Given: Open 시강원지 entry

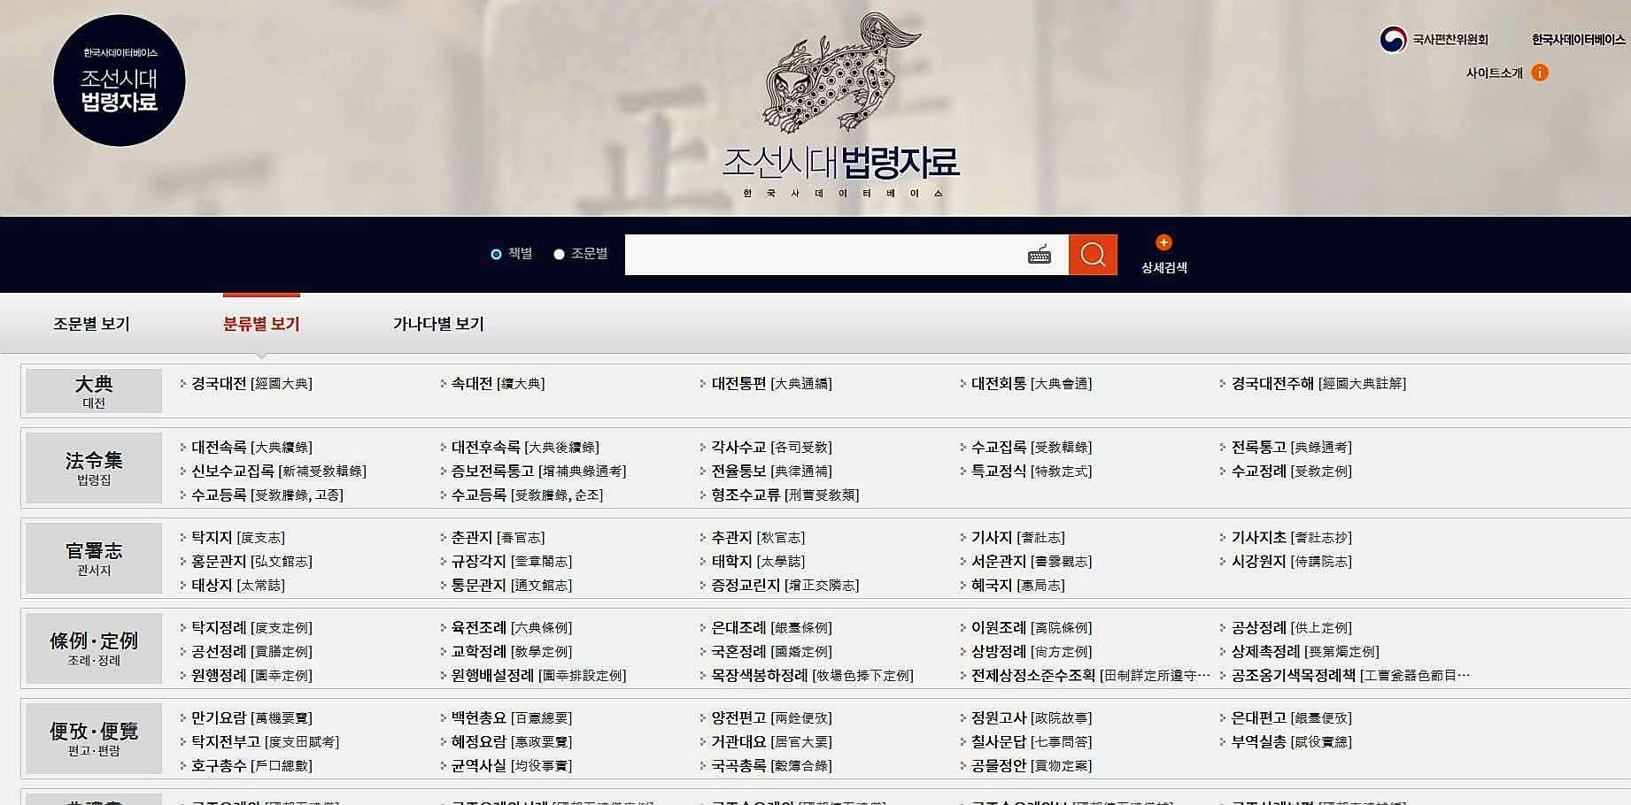Looking at the screenshot, I should pos(1292,562).
